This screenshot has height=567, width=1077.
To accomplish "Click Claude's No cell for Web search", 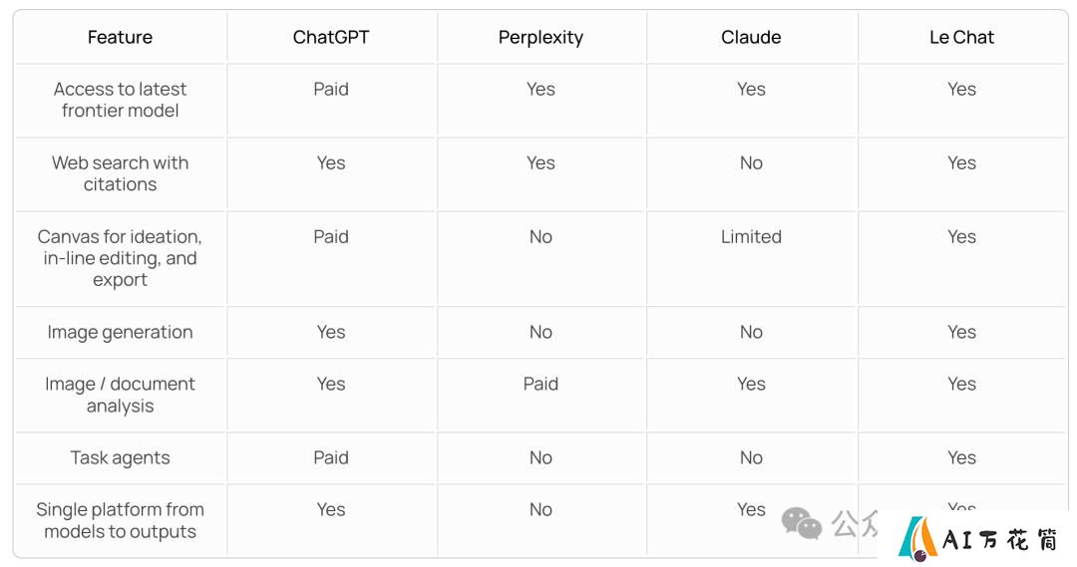I will (x=751, y=163).
